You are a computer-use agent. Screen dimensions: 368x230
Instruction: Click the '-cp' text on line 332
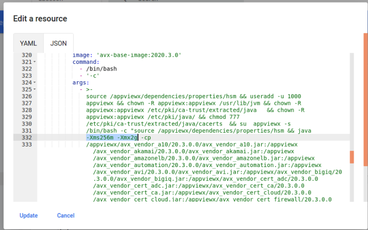point(146,138)
